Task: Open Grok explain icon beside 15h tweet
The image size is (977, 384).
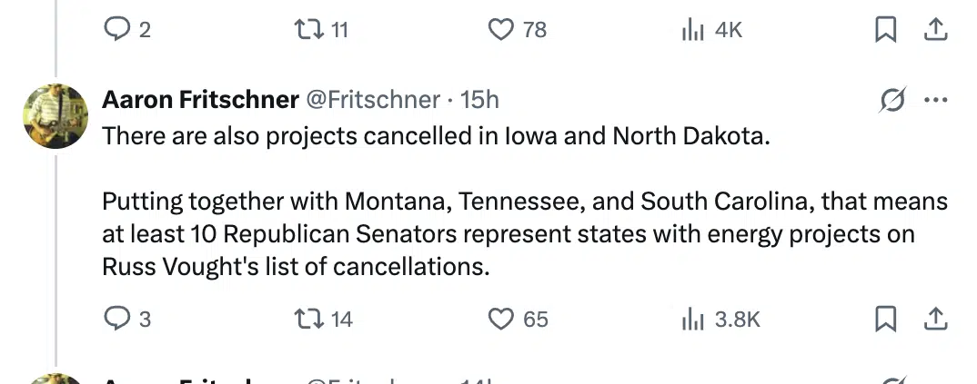Action: pos(891,101)
